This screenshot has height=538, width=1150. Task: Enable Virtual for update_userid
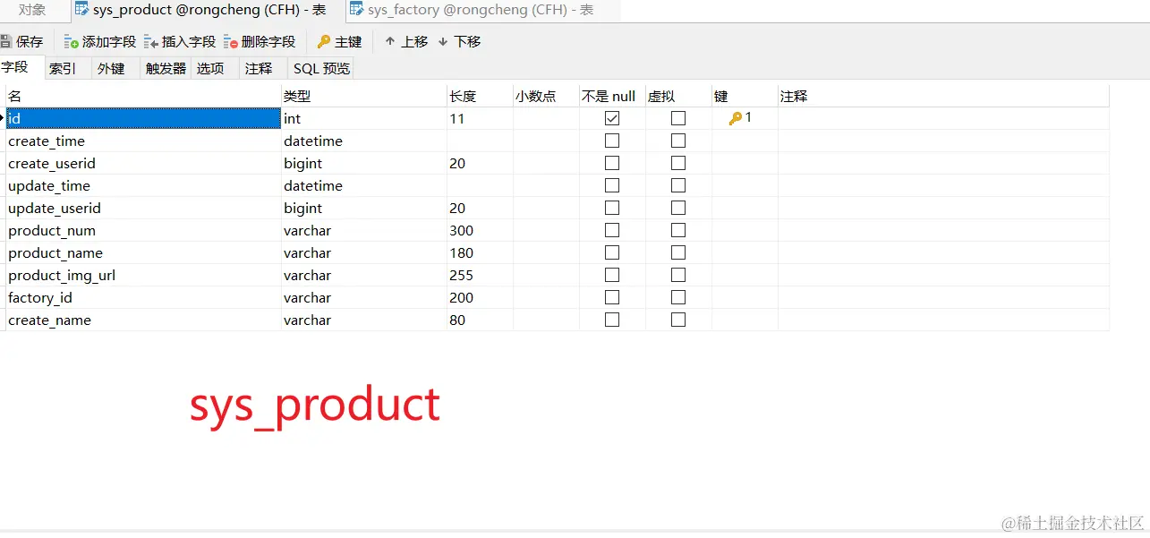pyautogui.click(x=678, y=208)
